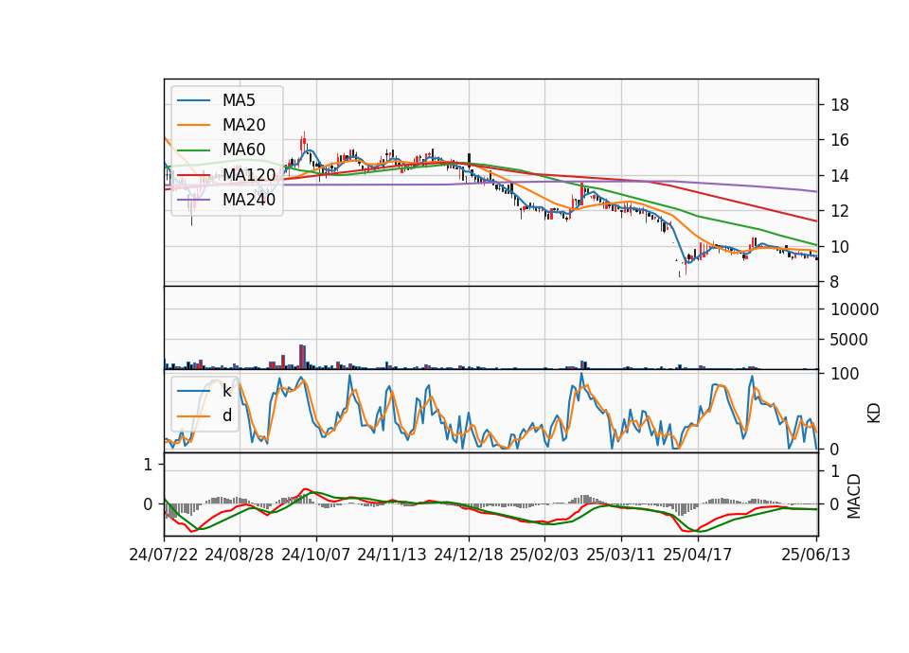Click the 'k' legend label in KD panel
Image resolution: width=909 pixels, height=653 pixels.
point(226,391)
